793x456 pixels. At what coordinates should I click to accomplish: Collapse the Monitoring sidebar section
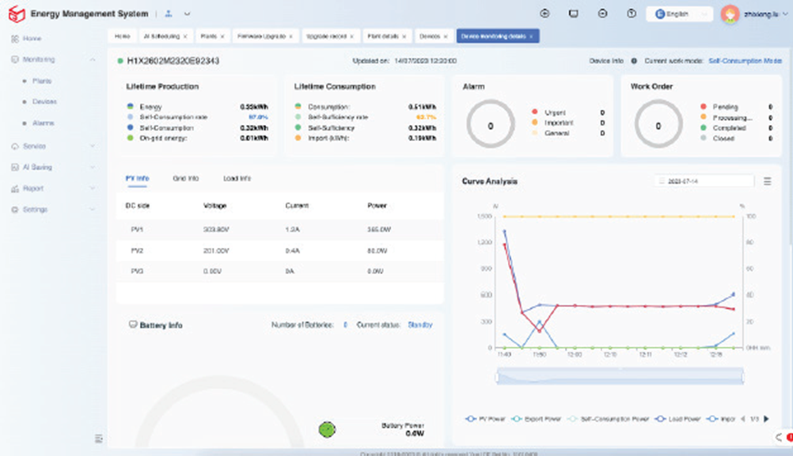tap(93, 59)
